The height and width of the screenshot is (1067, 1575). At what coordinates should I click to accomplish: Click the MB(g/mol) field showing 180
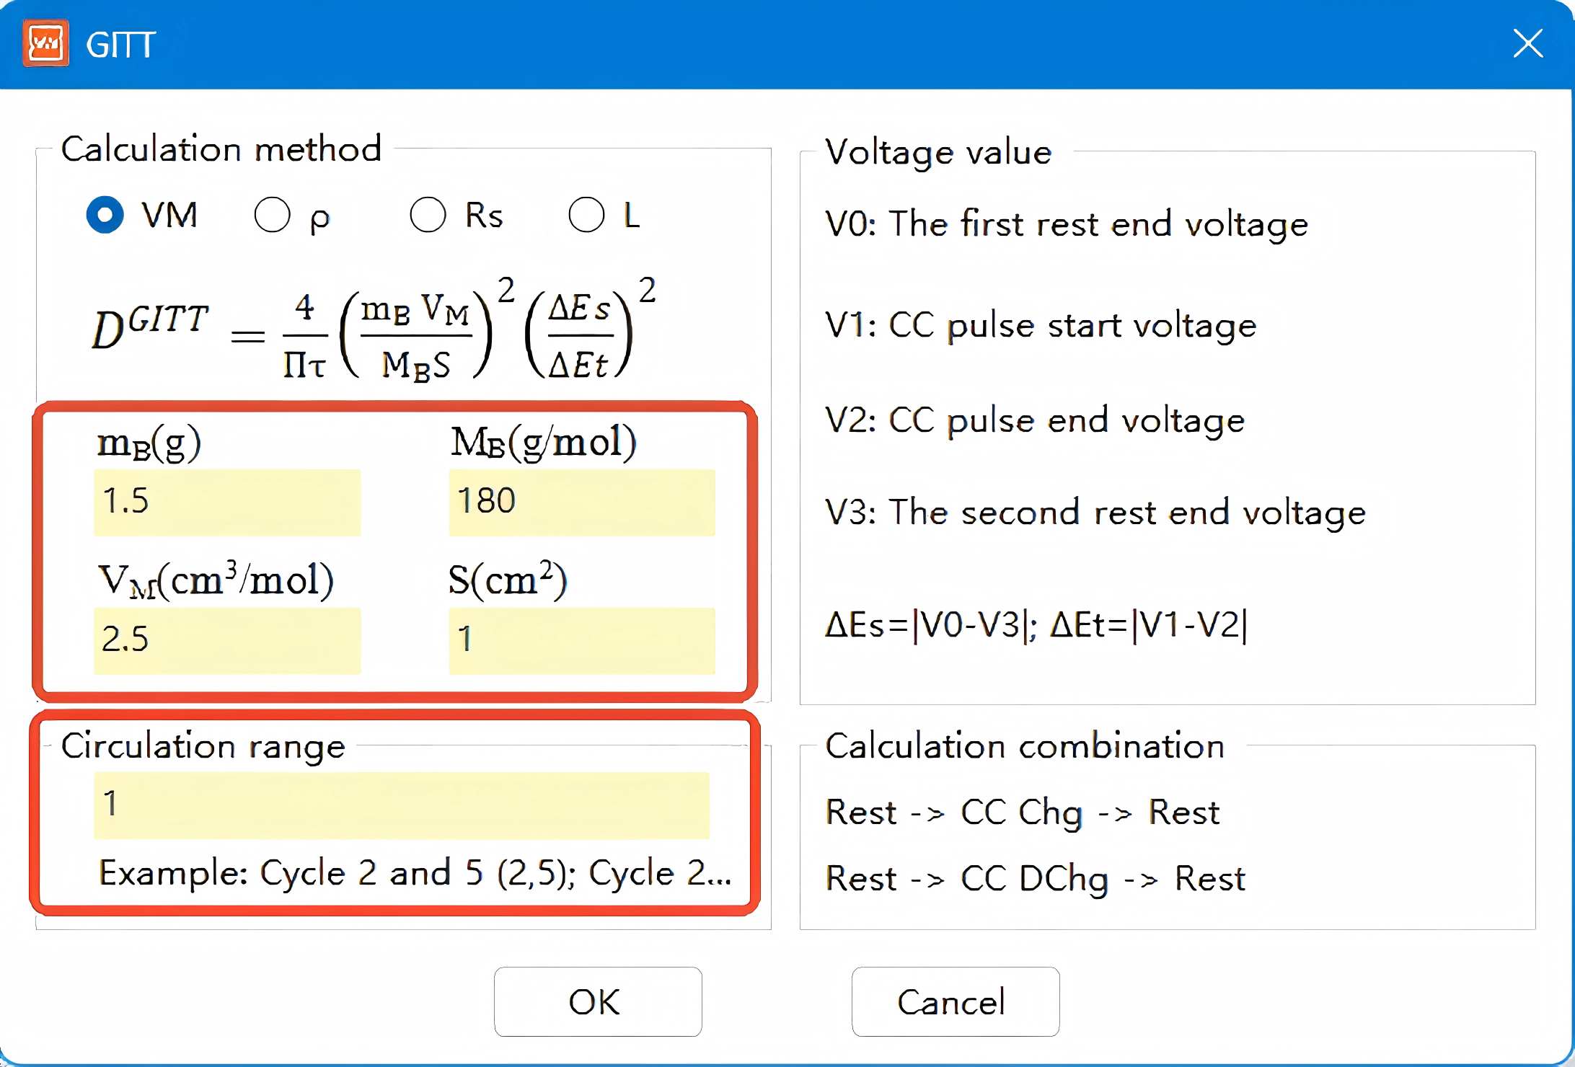pos(582,502)
